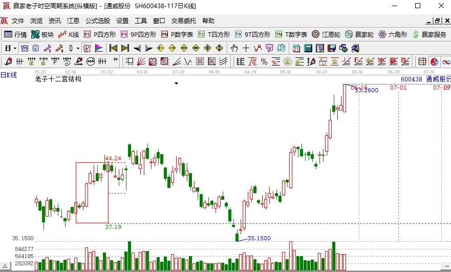Open the P四方形 square tool
The height and width of the screenshot is (272, 451).
pyautogui.click(x=100, y=34)
